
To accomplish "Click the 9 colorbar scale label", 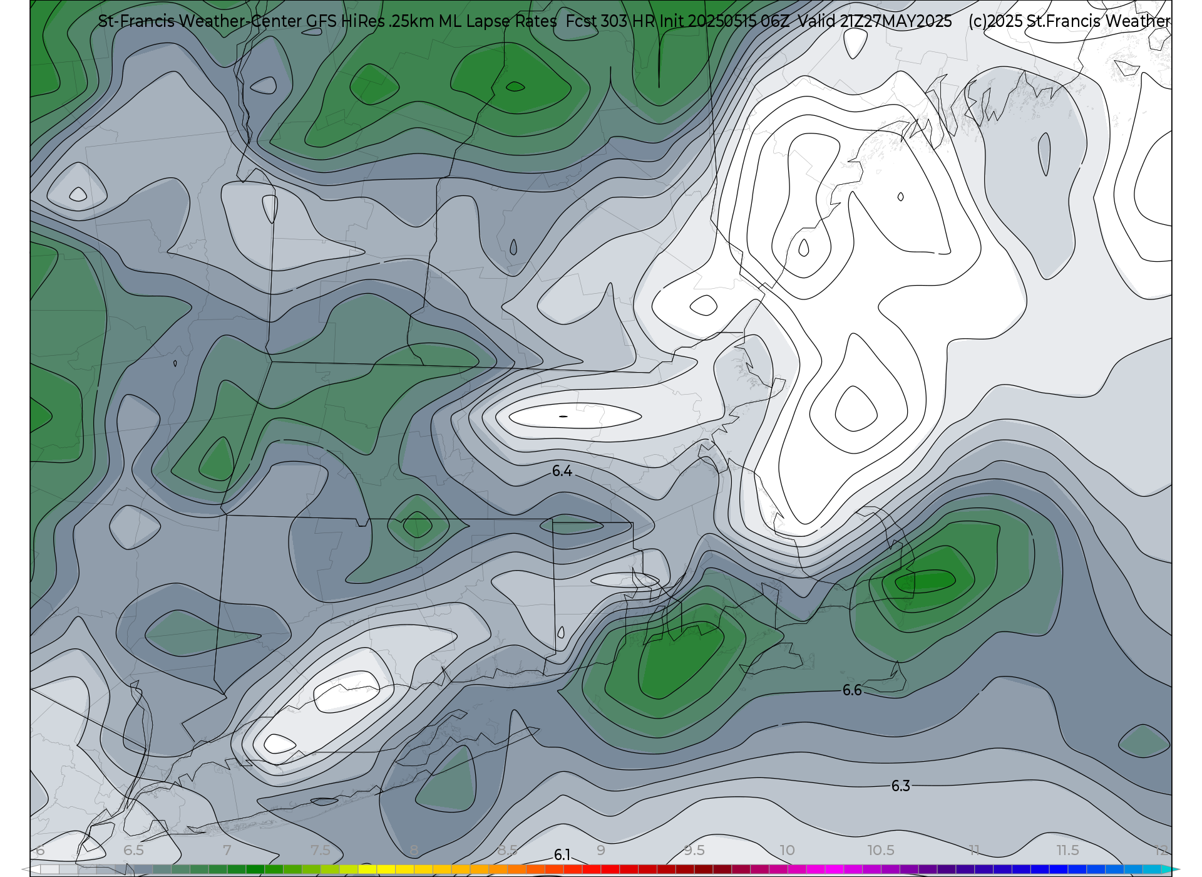I will tap(600, 851).
